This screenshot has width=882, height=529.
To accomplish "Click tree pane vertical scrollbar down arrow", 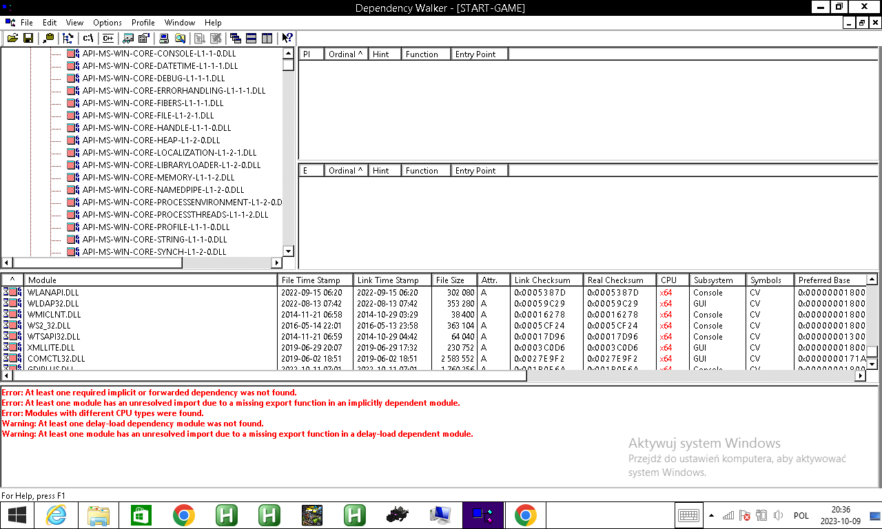I will (x=288, y=251).
